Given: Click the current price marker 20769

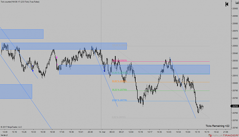Looking at the screenshot, I should [235, 106].
